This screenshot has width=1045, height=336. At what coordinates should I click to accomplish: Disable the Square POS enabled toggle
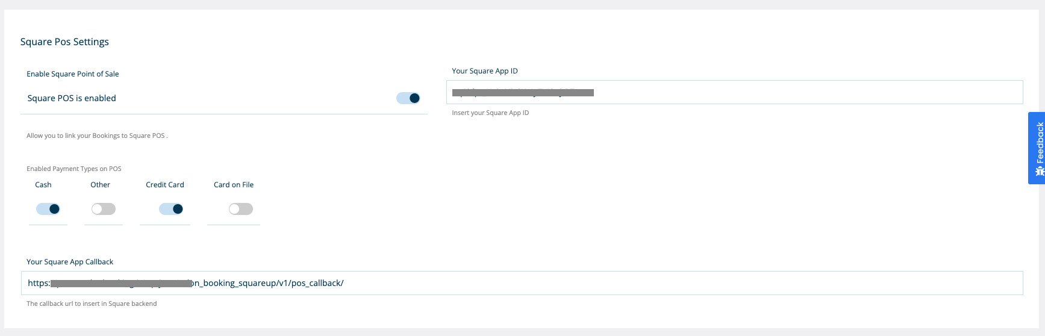coord(408,98)
